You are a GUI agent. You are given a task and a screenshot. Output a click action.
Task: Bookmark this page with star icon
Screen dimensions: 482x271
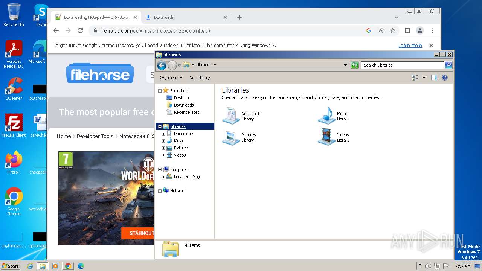click(x=393, y=31)
